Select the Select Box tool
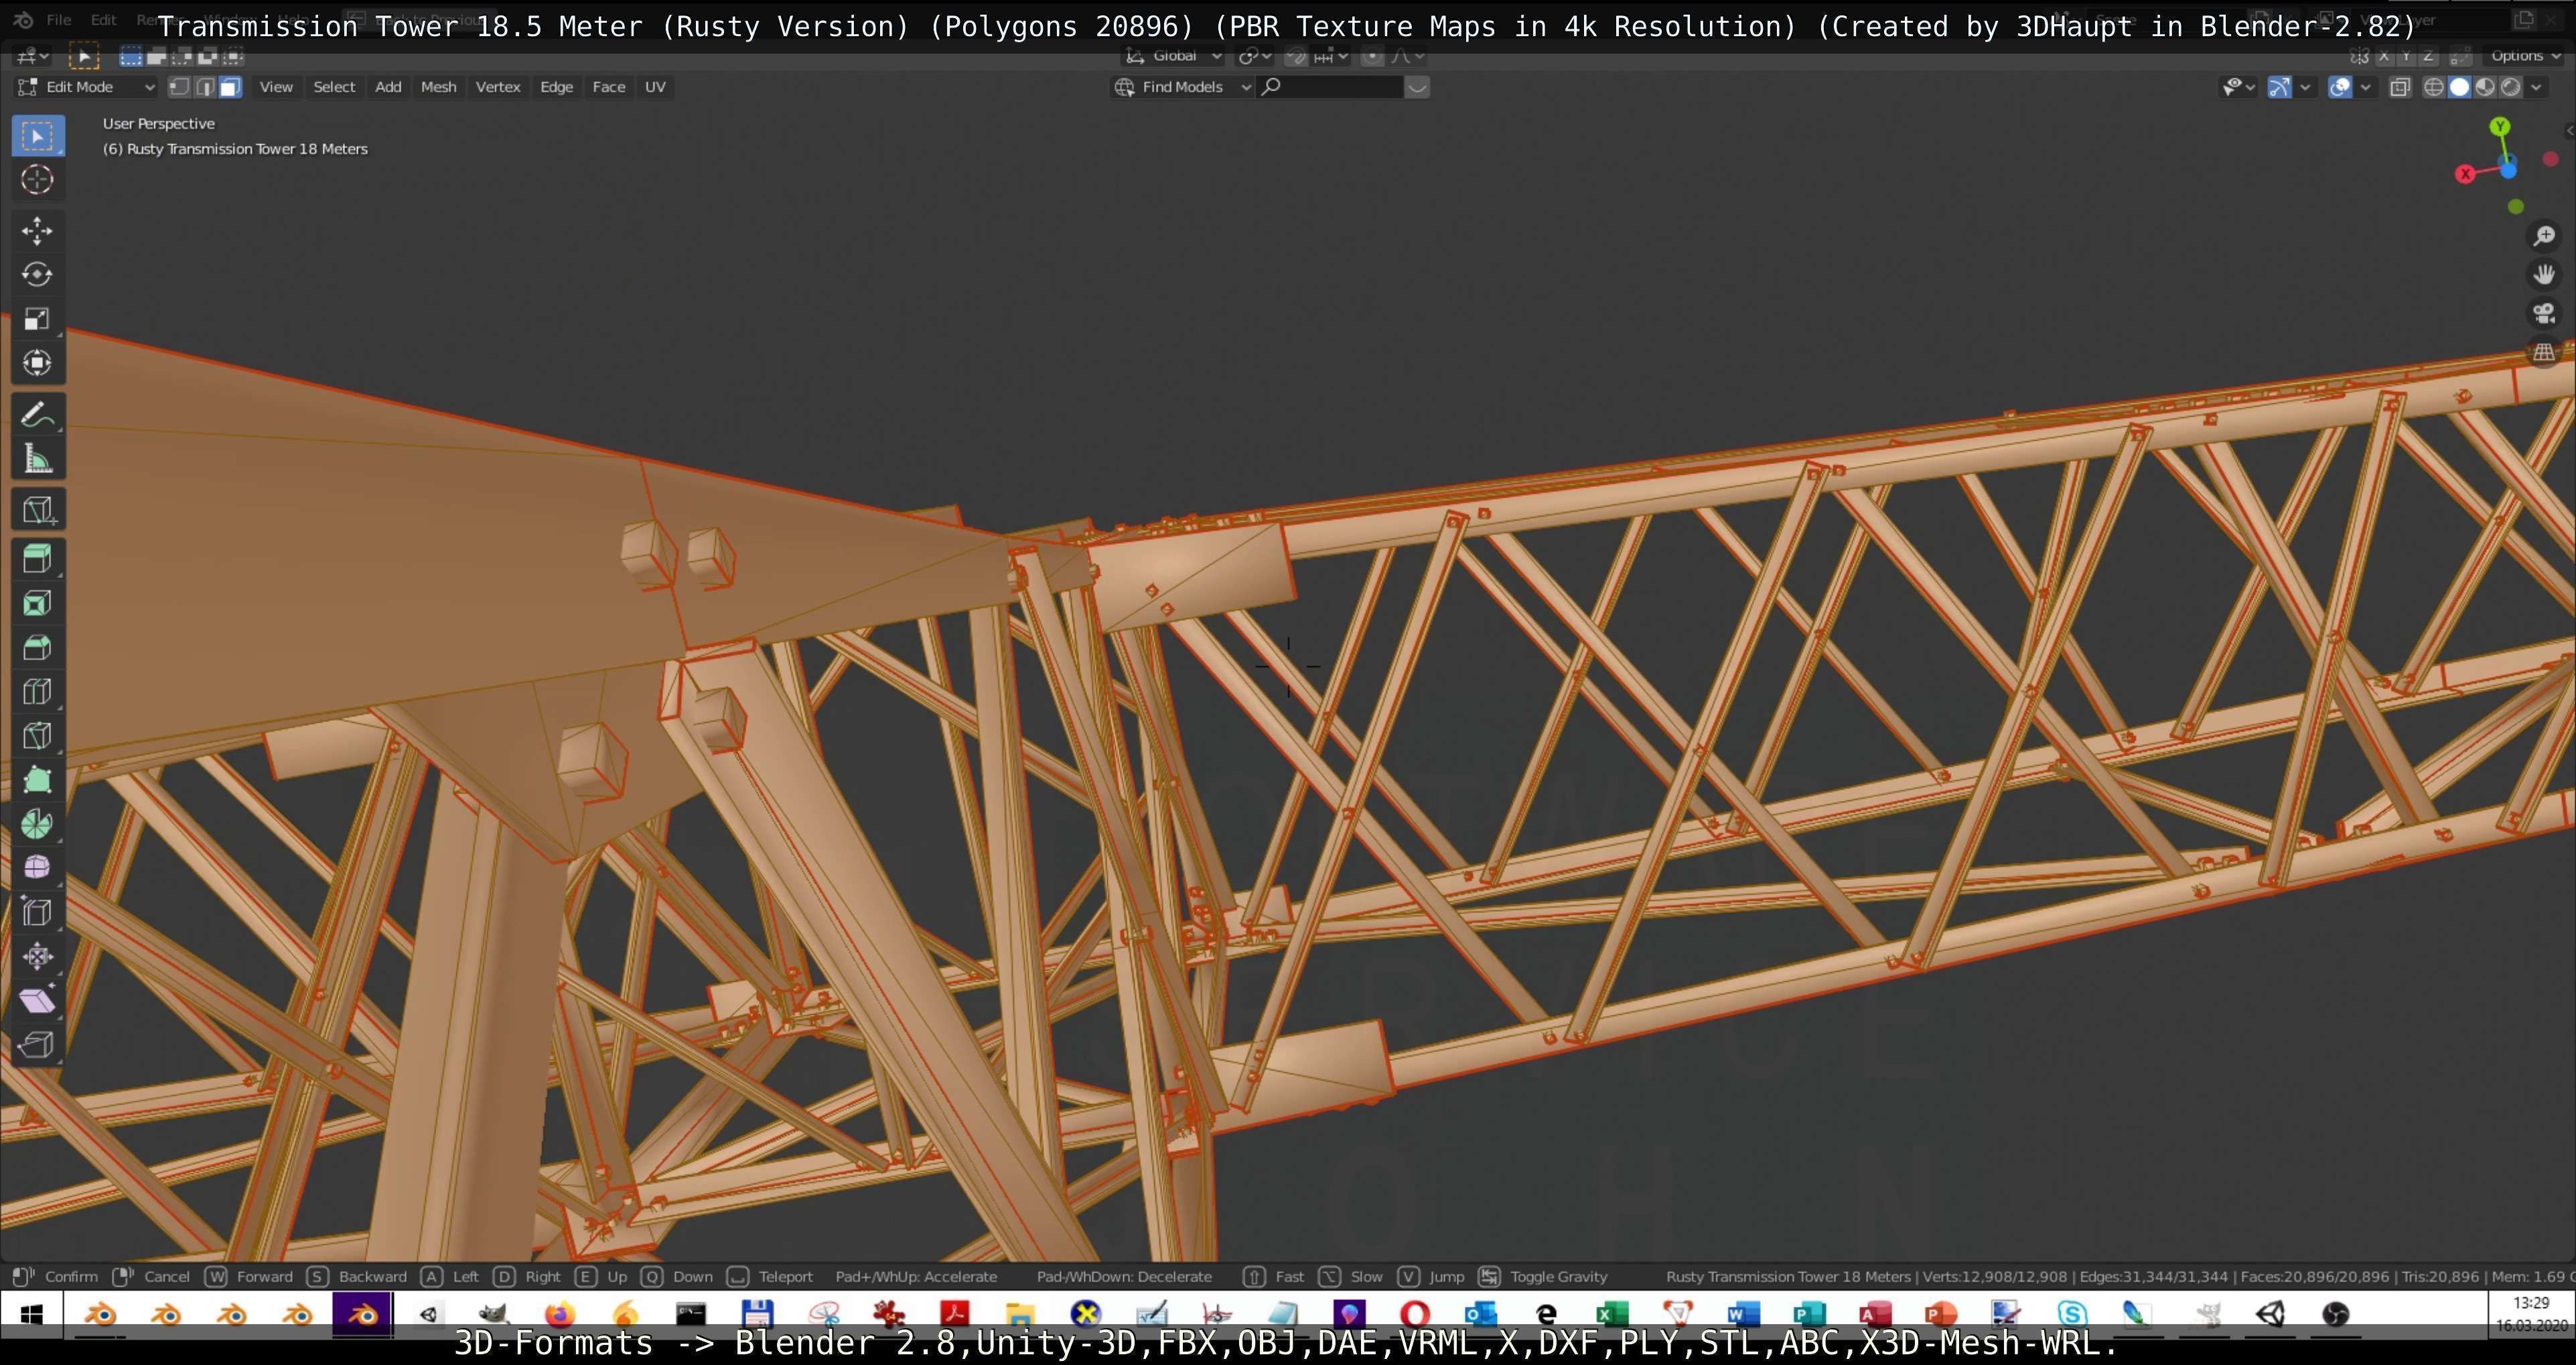 38,135
